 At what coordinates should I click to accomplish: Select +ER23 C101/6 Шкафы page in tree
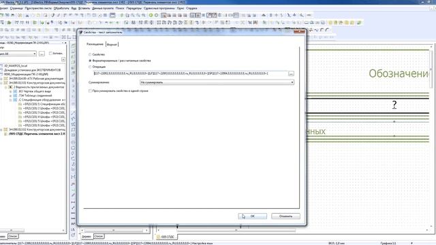44,125
